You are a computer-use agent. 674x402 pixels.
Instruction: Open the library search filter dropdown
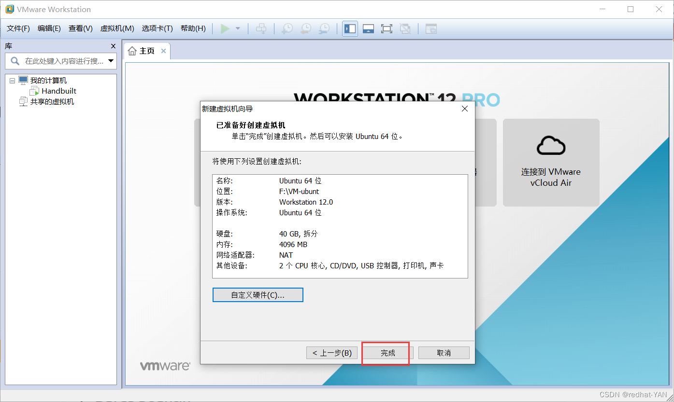(x=111, y=61)
